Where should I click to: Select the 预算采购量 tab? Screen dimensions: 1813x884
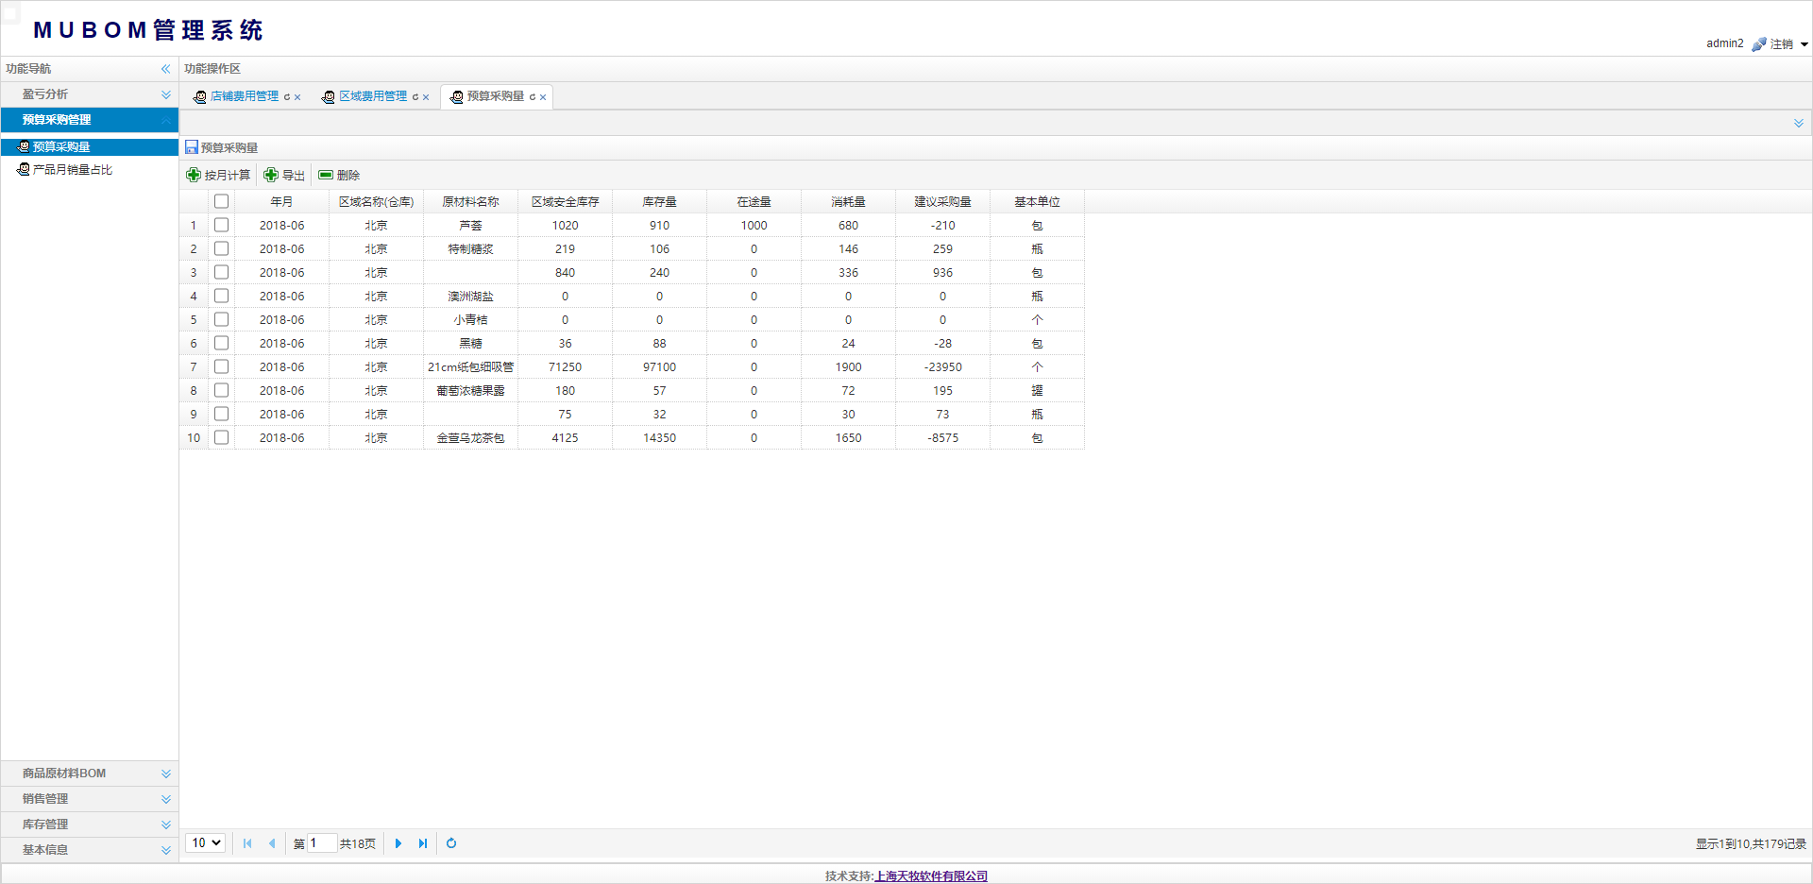[x=495, y=96]
